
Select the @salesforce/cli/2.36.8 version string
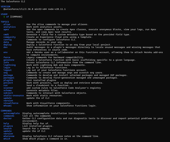[18, 9]
